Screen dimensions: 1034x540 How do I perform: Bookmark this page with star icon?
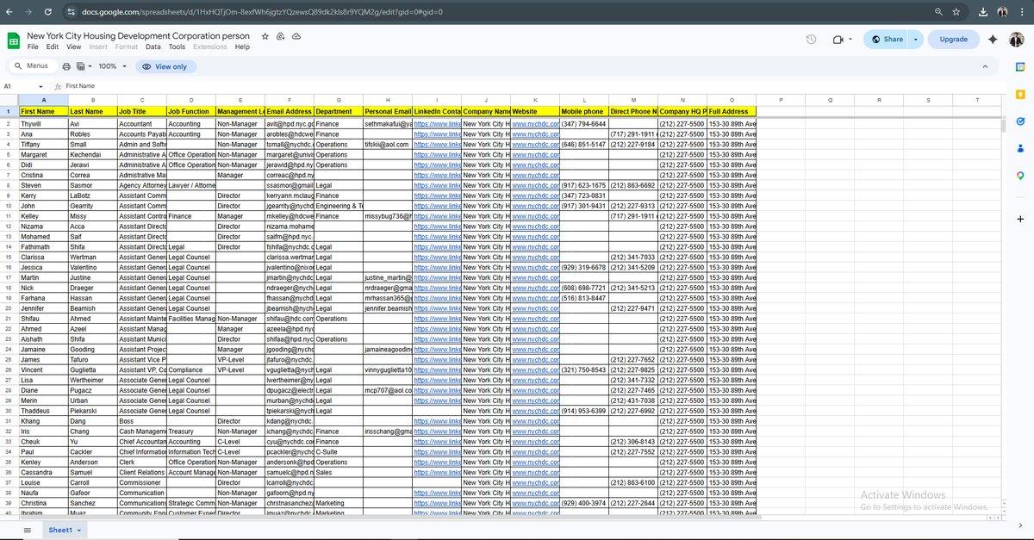[956, 12]
